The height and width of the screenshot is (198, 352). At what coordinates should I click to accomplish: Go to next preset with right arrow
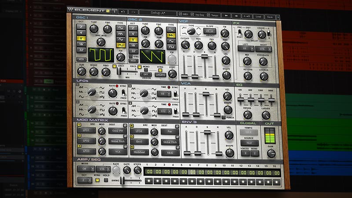[236, 16]
